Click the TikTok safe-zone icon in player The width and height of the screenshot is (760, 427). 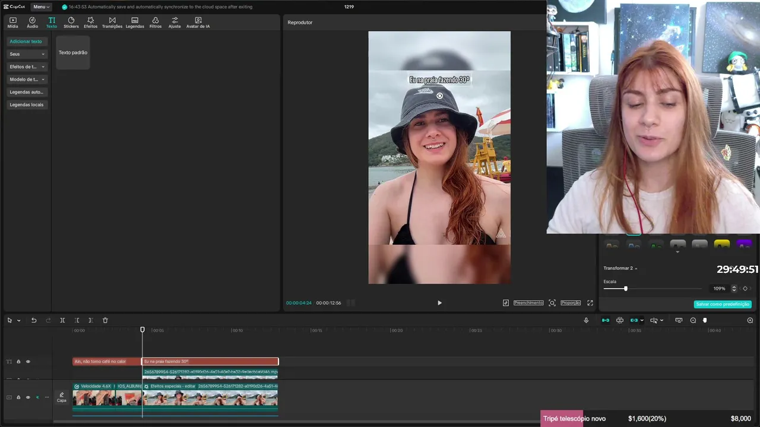(506, 302)
